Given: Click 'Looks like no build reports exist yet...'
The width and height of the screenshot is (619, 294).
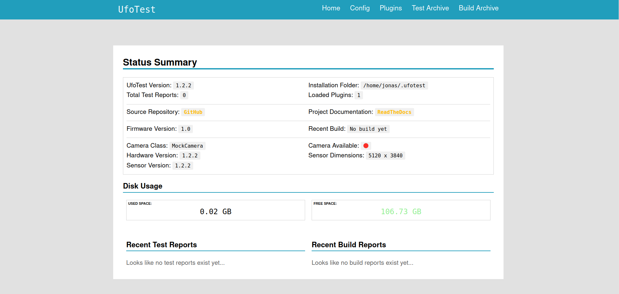Looking at the screenshot, I should [362, 263].
